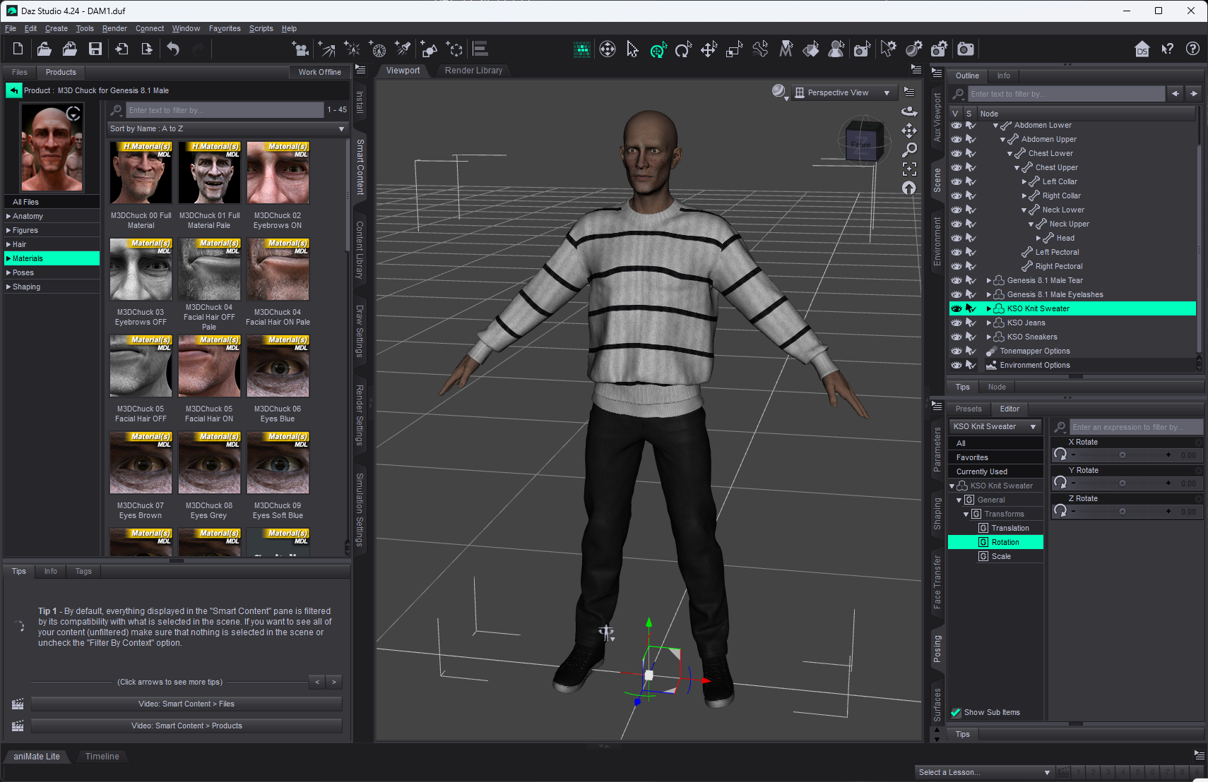
Task: Click the X Rotate slider handle
Action: pyautogui.click(x=1122, y=455)
